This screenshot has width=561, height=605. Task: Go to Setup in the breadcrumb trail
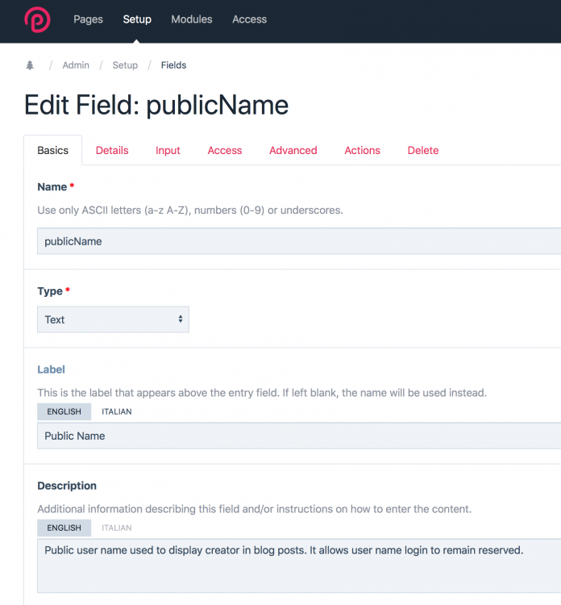tap(125, 65)
